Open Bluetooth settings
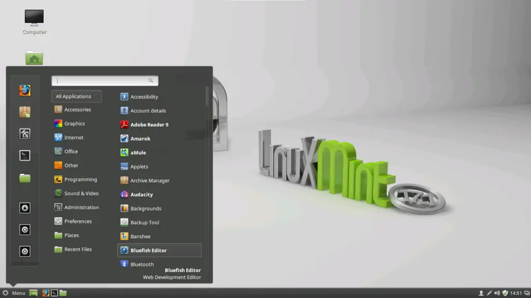 (160, 264)
